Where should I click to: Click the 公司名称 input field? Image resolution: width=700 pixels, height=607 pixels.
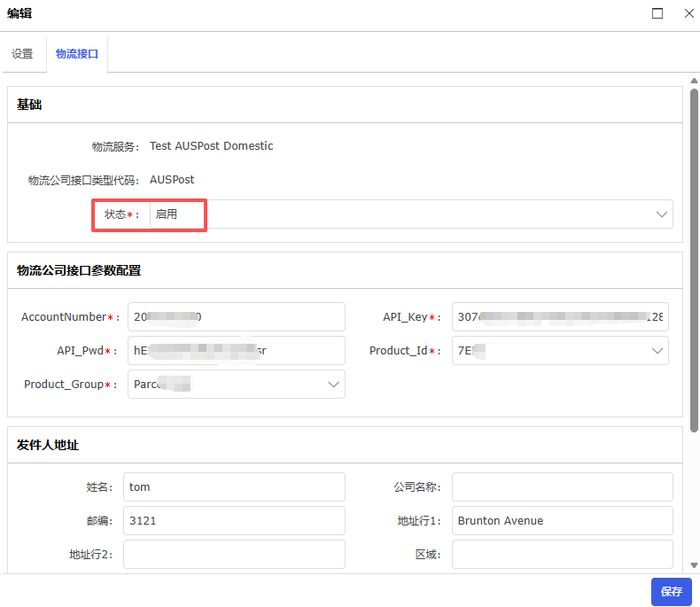pyautogui.click(x=562, y=486)
